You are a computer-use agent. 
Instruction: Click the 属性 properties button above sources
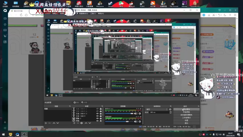click(x=76, y=103)
